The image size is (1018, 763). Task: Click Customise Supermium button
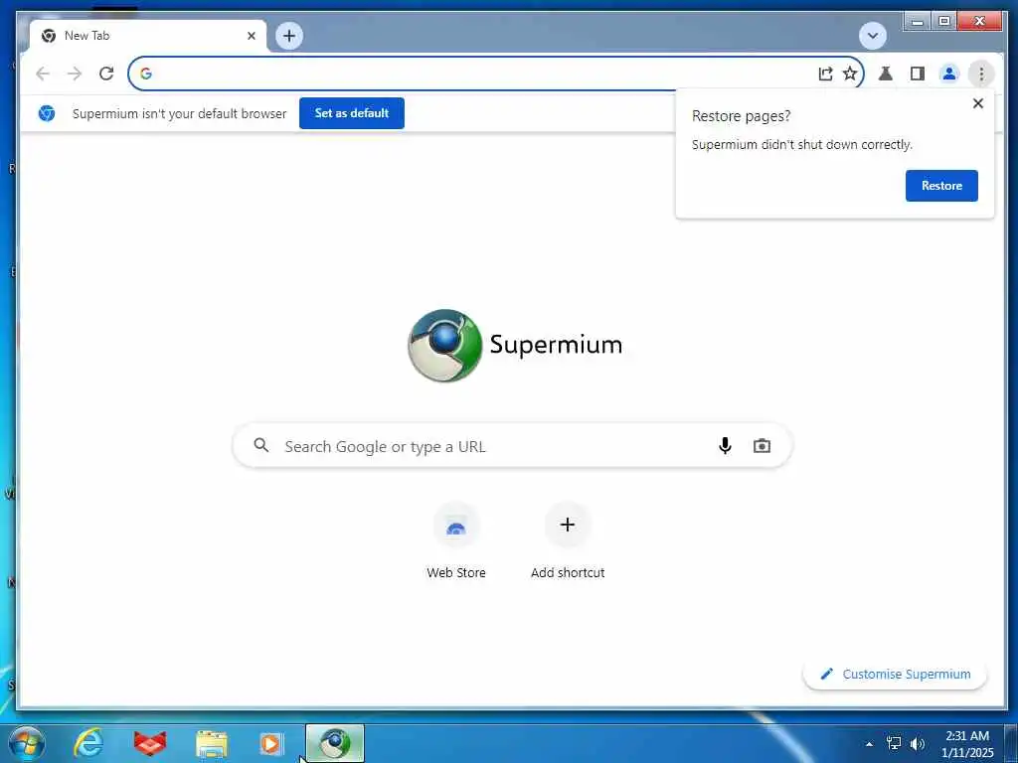tap(895, 675)
